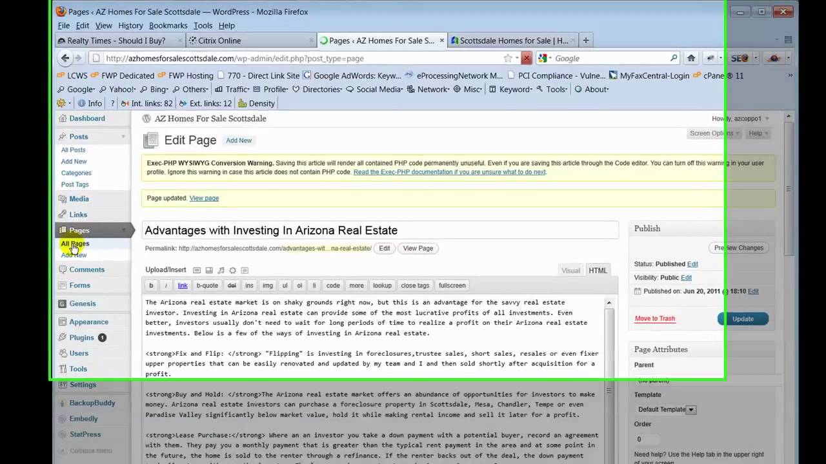Viewport: 826px width, 464px height.
Task: Click the Tools icon in sidebar
Action: pyautogui.click(x=62, y=369)
